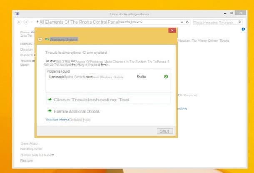Screen dimensions: 254x173
Task: Click the green arrow beside Examine Additional Options
Action: click(50, 111)
